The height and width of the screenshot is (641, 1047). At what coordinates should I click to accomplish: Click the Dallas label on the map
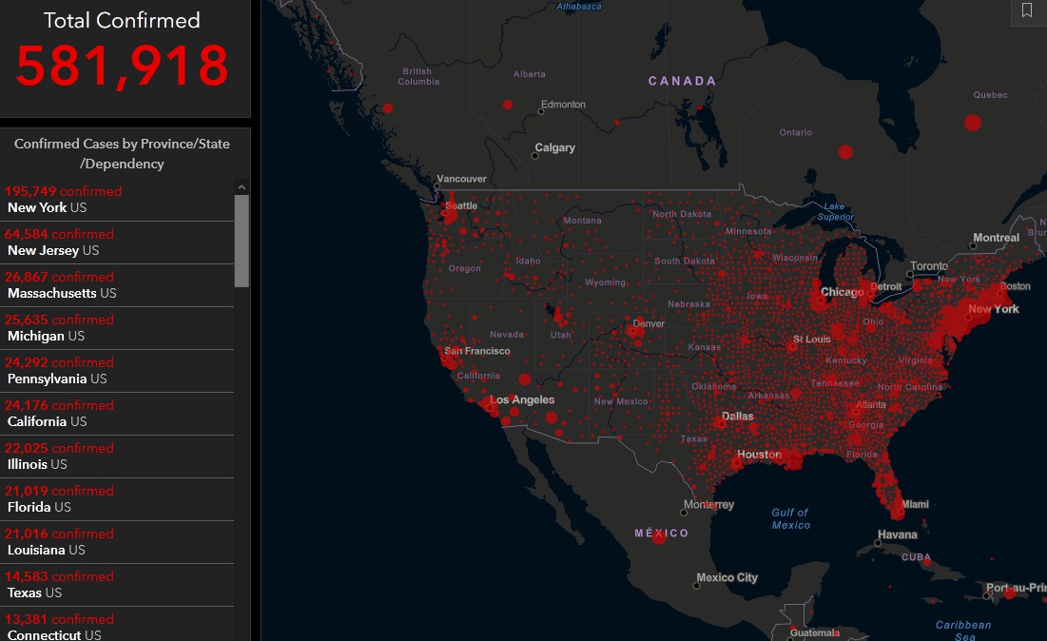point(737,416)
